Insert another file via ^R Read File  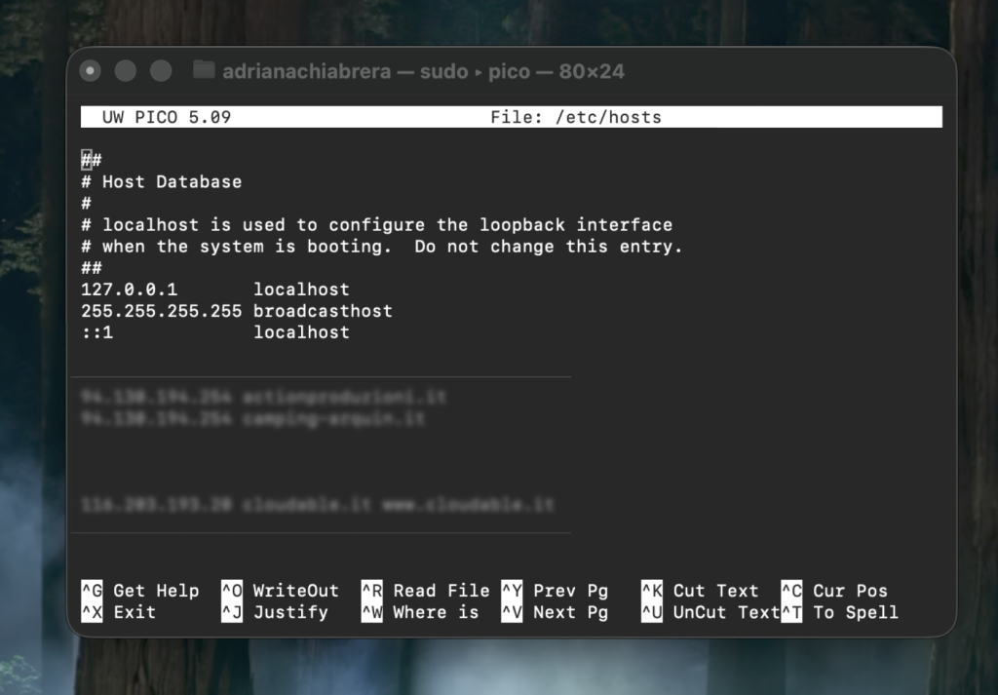(427, 591)
